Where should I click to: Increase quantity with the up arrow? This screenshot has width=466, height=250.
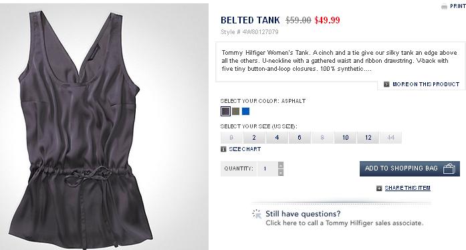pyautogui.click(x=281, y=165)
